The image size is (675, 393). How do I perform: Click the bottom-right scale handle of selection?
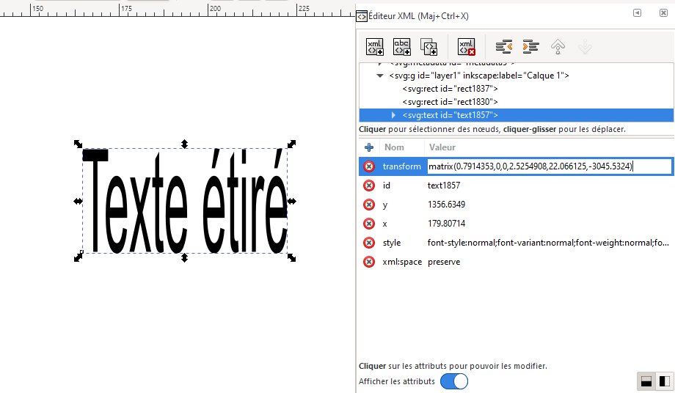click(x=291, y=257)
